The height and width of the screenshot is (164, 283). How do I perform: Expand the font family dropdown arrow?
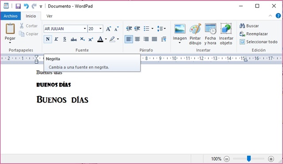[x=84, y=29]
